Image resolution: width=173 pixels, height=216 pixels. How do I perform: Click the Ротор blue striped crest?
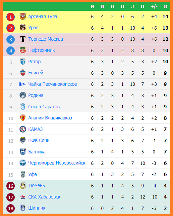point(23,62)
